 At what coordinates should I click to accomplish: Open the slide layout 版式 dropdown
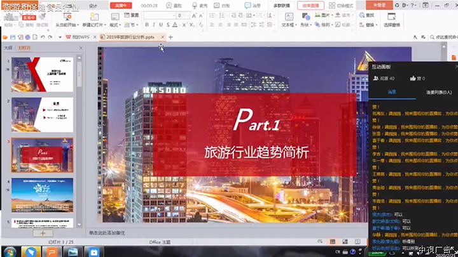coord(115,25)
